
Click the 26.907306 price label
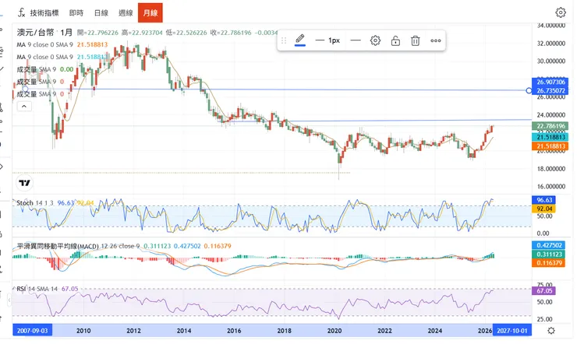click(x=550, y=82)
